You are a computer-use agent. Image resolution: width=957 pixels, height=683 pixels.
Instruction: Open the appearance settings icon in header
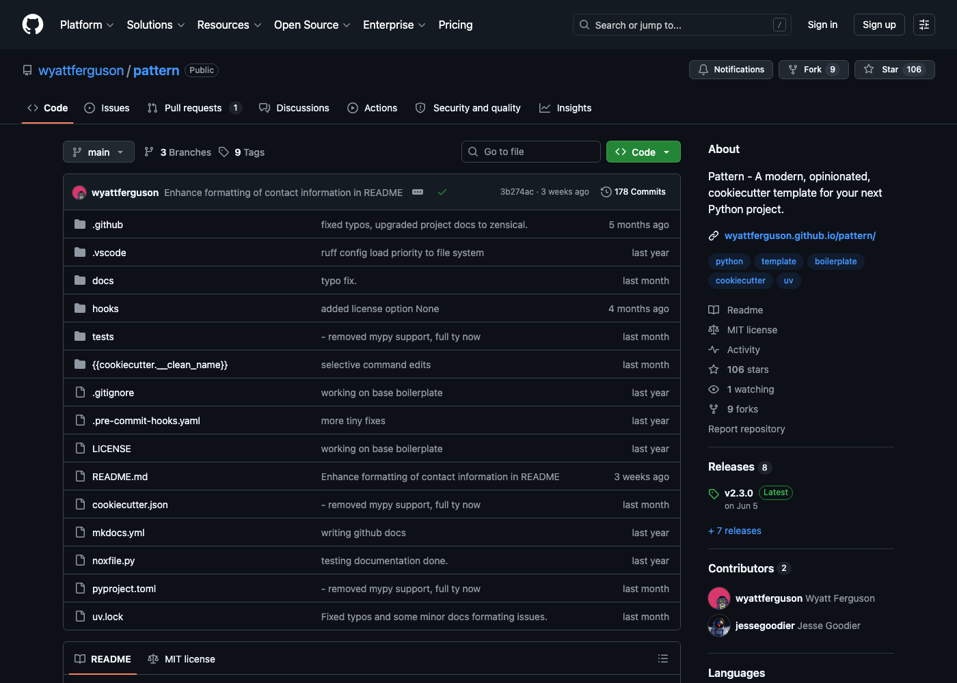click(x=924, y=25)
